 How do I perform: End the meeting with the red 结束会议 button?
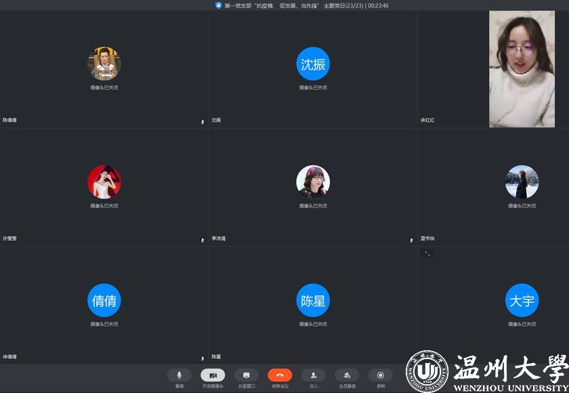coord(280,375)
